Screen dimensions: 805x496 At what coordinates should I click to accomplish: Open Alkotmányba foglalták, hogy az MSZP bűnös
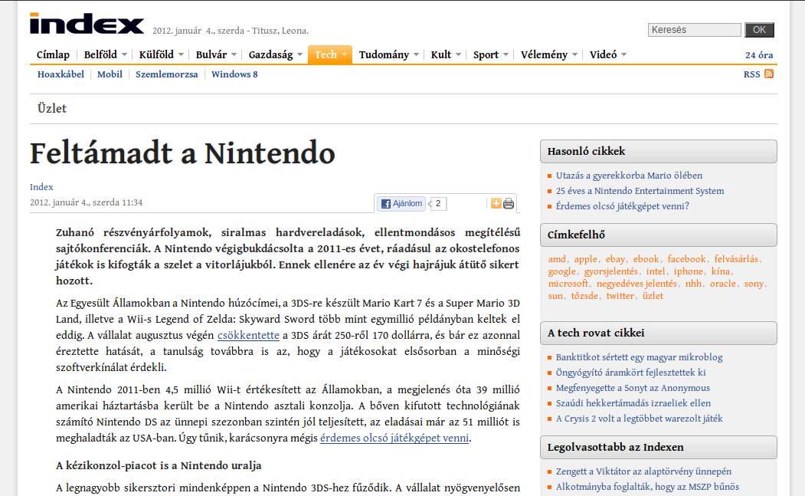pyautogui.click(x=647, y=487)
